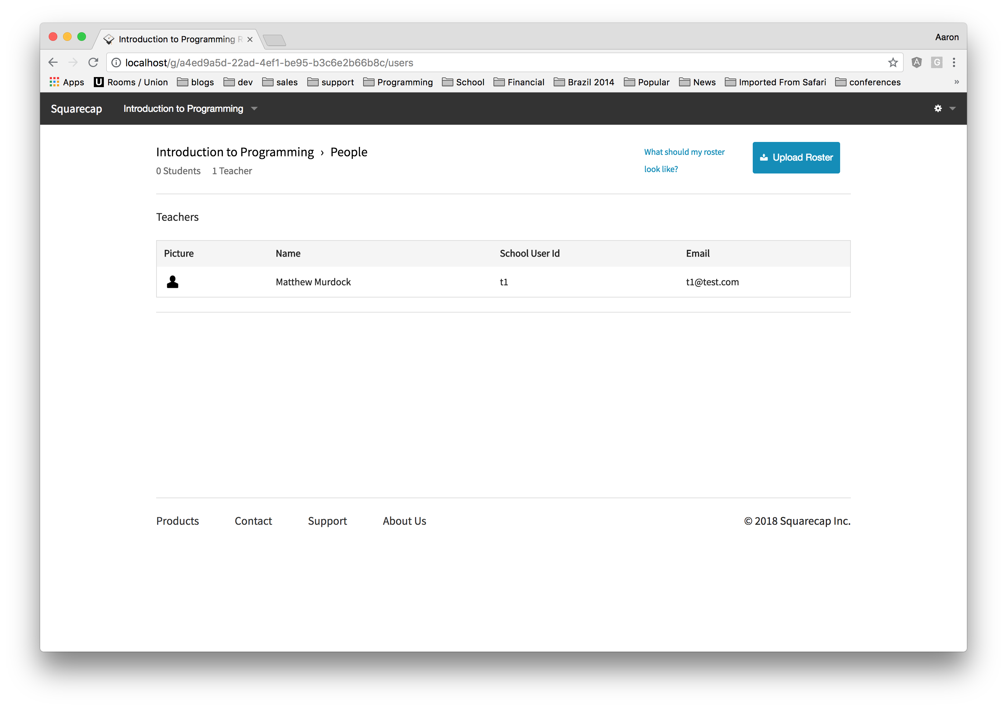Click the settings gear icon in navbar
Image resolution: width=1007 pixels, height=709 pixels.
pyautogui.click(x=938, y=109)
